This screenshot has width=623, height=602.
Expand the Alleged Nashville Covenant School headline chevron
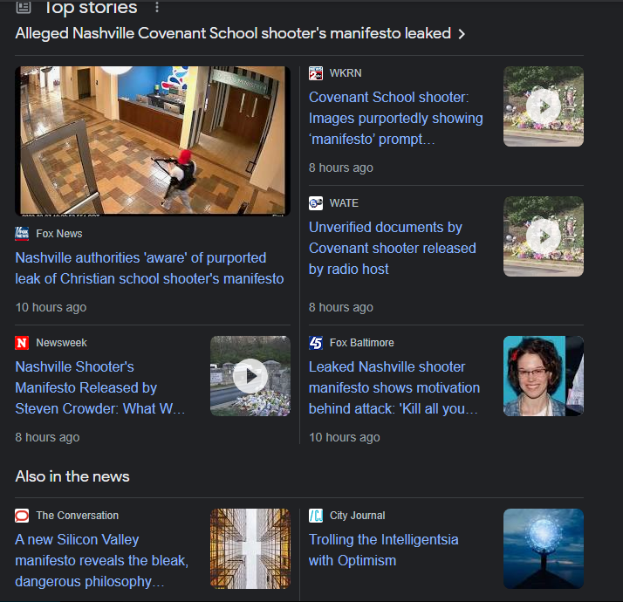click(x=462, y=34)
